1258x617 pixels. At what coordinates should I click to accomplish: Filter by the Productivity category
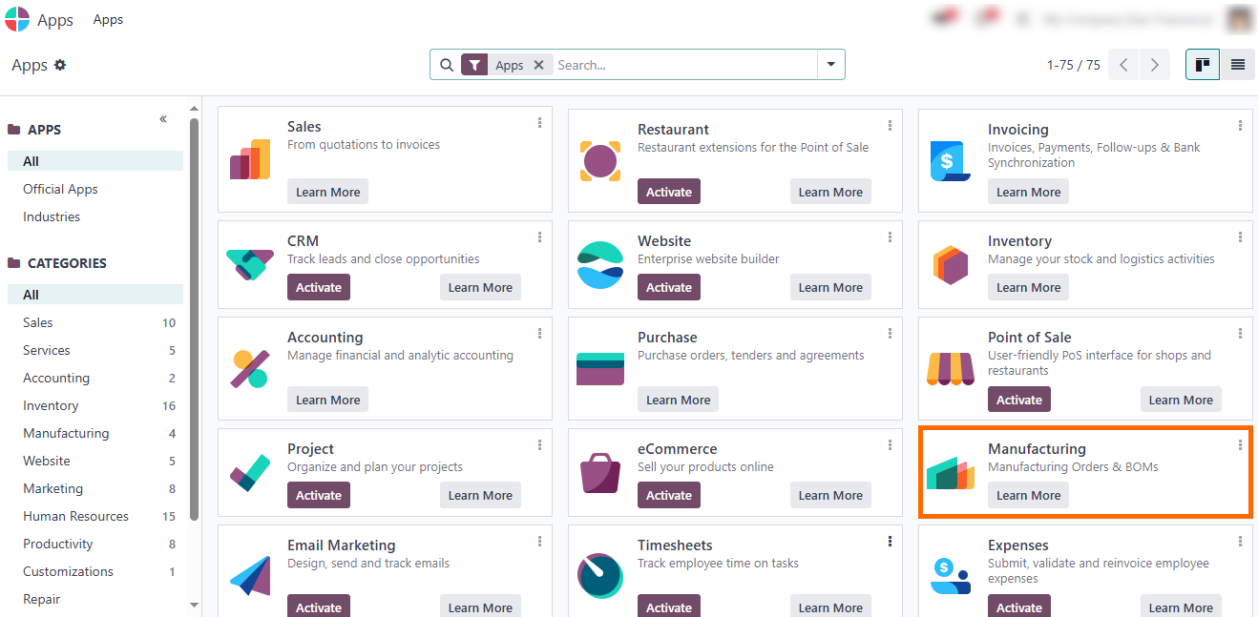(x=95, y=544)
